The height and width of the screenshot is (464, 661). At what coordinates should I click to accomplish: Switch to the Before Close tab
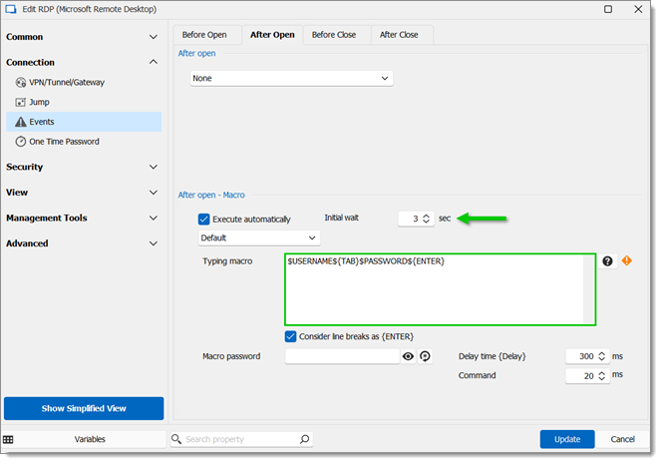334,35
